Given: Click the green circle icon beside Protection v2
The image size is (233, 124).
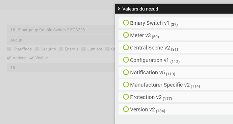Looking at the screenshot, I should (x=126, y=97).
